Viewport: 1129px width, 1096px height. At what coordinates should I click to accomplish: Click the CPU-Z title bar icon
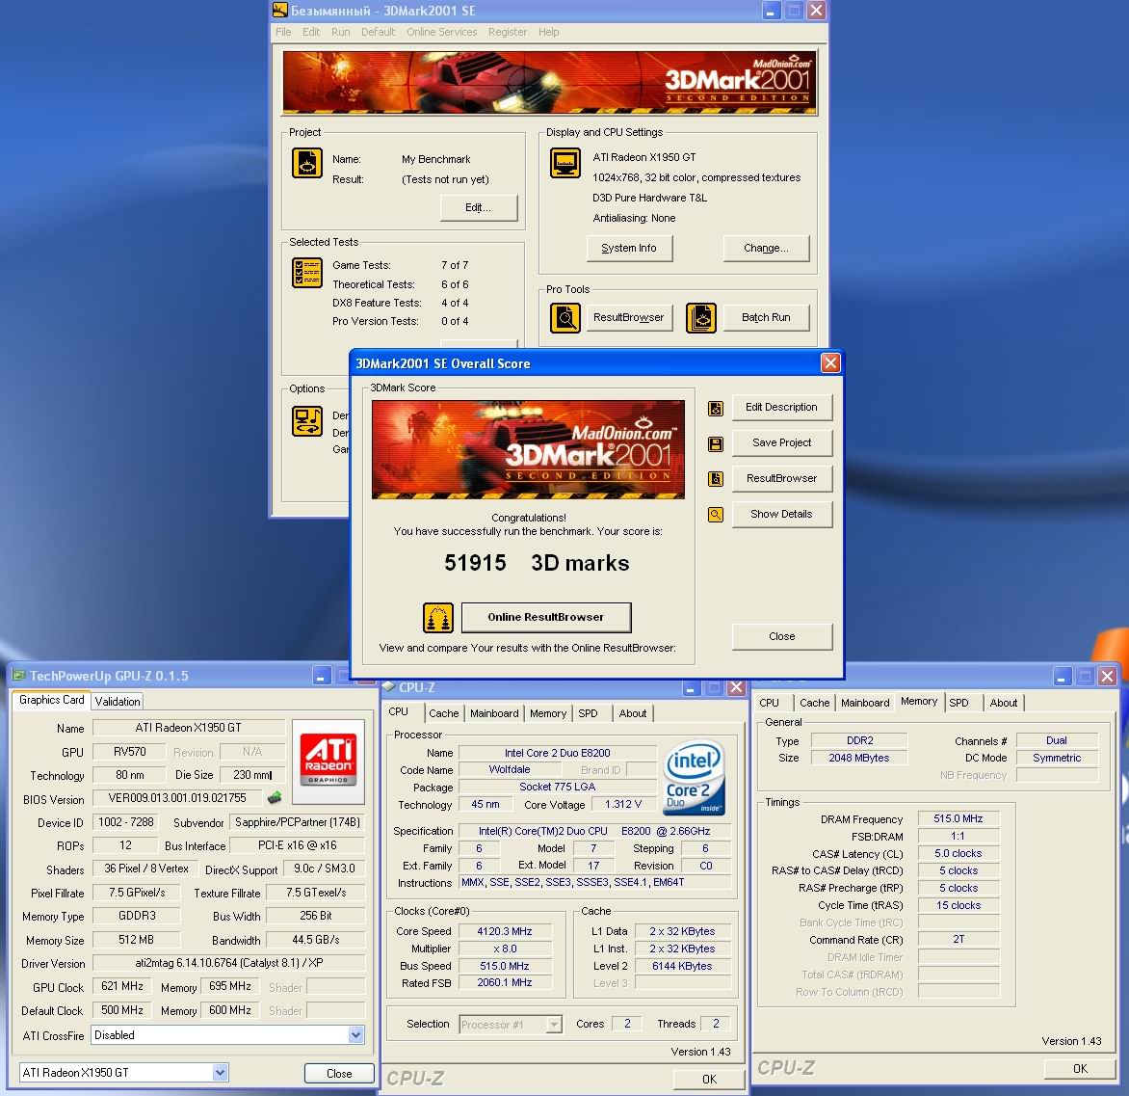point(389,686)
